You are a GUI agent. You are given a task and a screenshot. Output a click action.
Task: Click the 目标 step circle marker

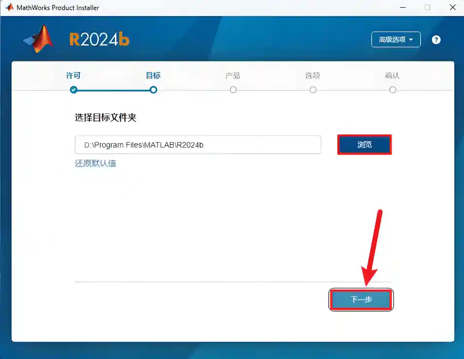pos(153,90)
